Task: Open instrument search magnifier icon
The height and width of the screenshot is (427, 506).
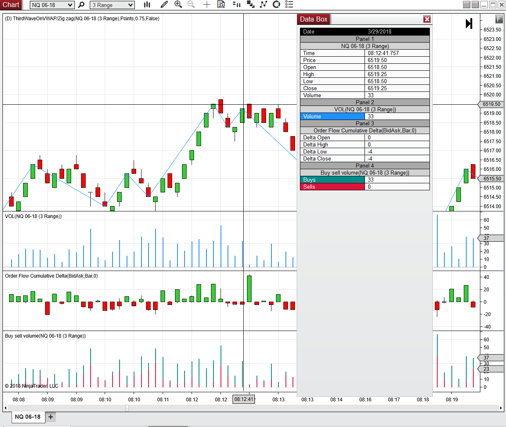Action: coord(81,5)
